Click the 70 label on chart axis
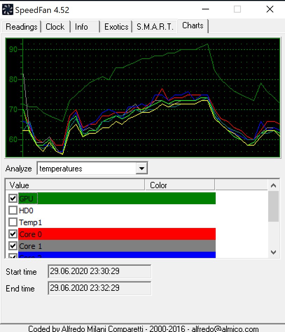285x332 pixels. (x=13, y=110)
